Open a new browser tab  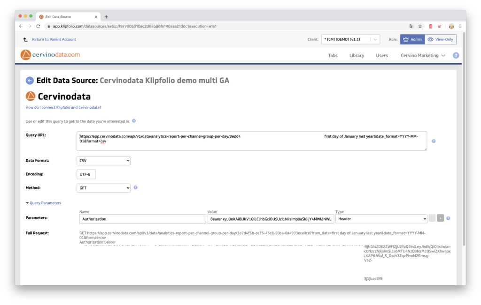coord(106,17)
